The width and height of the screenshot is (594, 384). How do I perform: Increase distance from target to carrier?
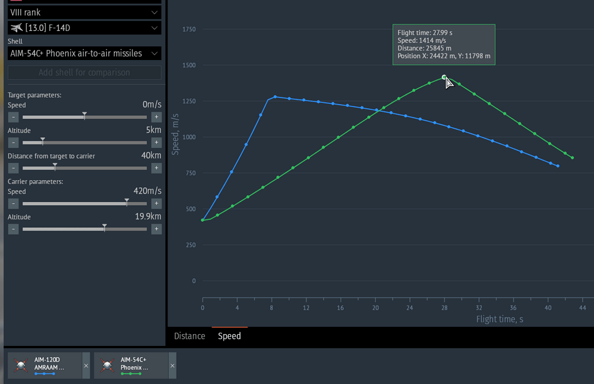click(x=156, y=168)
